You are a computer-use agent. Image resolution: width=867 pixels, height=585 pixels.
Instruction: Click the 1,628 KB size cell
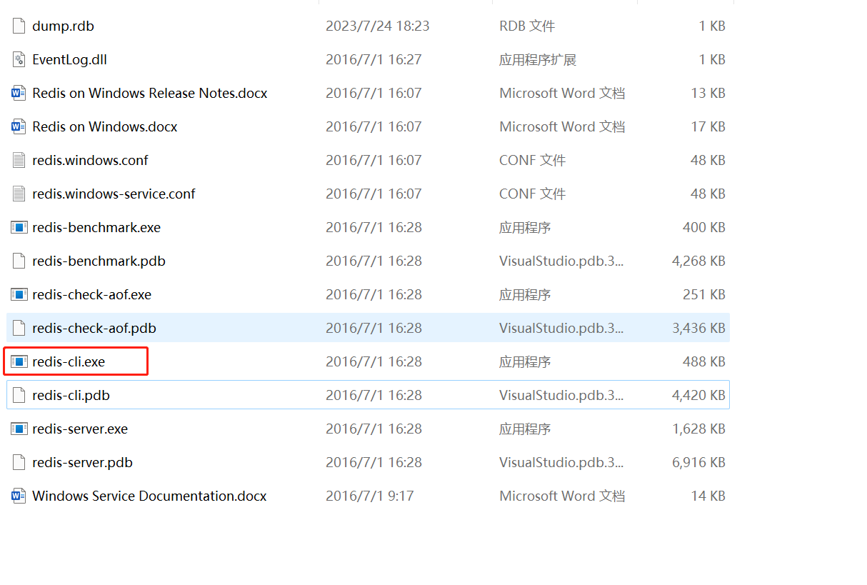(x=698, y=429)
